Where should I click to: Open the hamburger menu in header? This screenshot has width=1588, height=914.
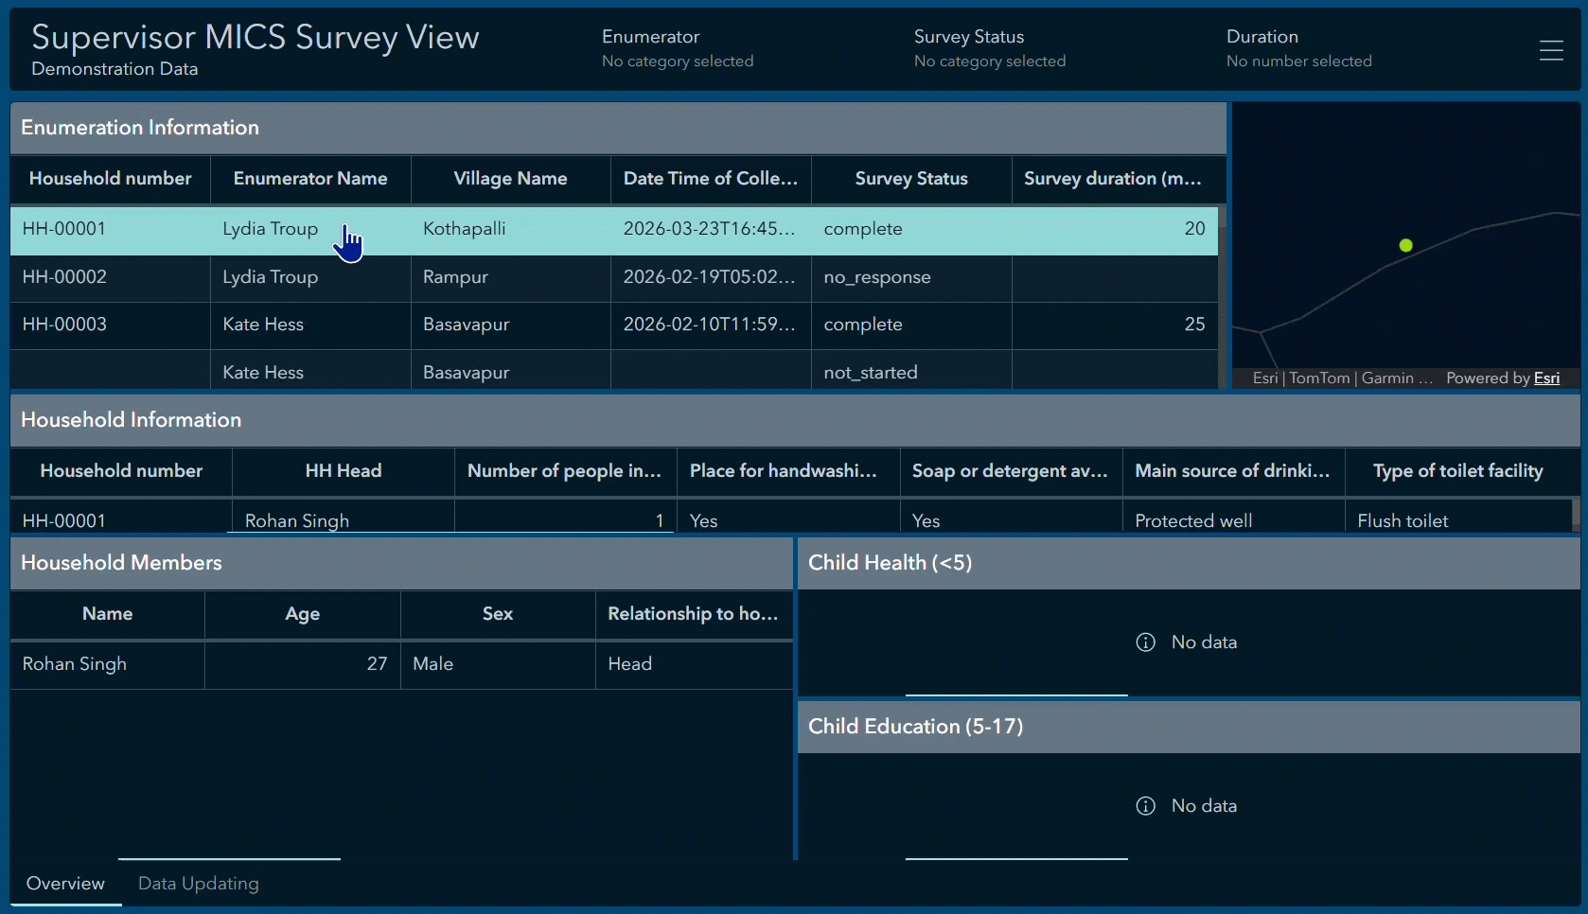coord(1551,50)
